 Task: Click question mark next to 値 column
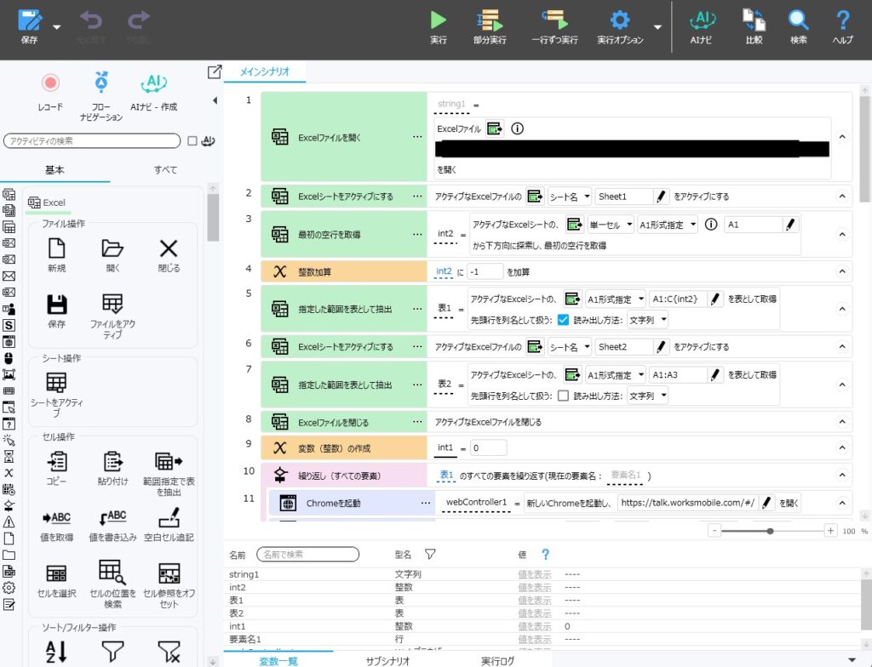pyautogui.click(x=545, y=554)
